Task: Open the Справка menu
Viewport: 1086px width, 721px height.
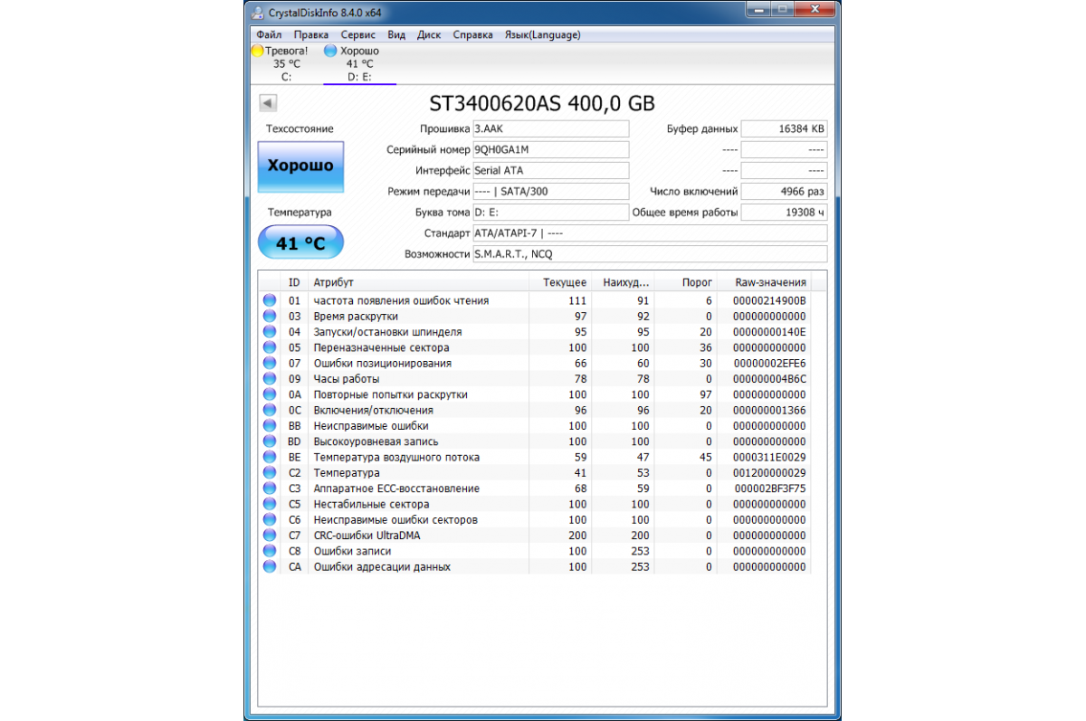Action: [472, 35]
